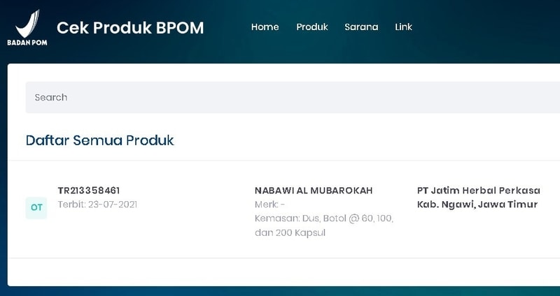Click the Kemasan Dus, Botol packaging line
This screenshot has height=296, width=560.
point(324,219)
